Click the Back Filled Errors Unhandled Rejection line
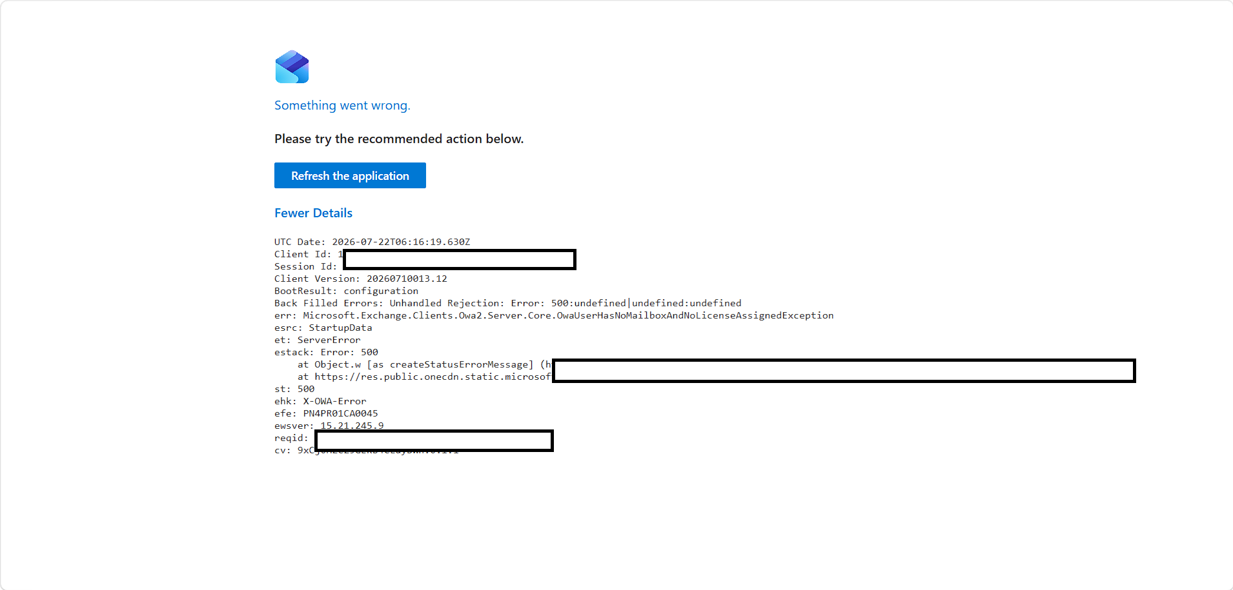The height and width of the screenshot is (590, 1233). pyautogui.click(x=508, y=303)
